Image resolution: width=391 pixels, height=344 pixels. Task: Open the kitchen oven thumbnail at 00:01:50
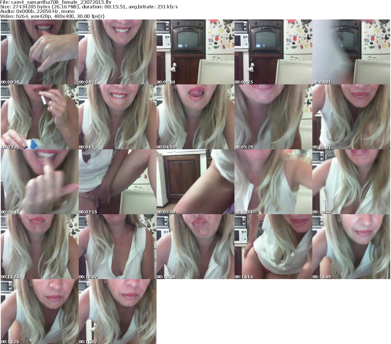click(x=195, y=52)
